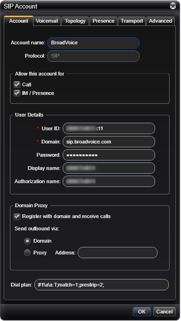Screen dimensions: 181x321
Task: Close the SIP Account dialog
Action: coord(173,6)
